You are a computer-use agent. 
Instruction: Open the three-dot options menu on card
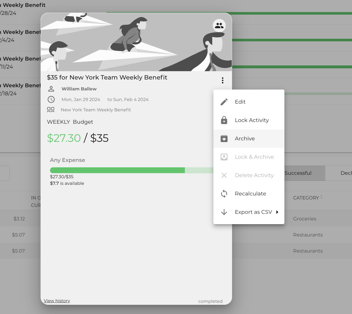(x=223, y=80)
